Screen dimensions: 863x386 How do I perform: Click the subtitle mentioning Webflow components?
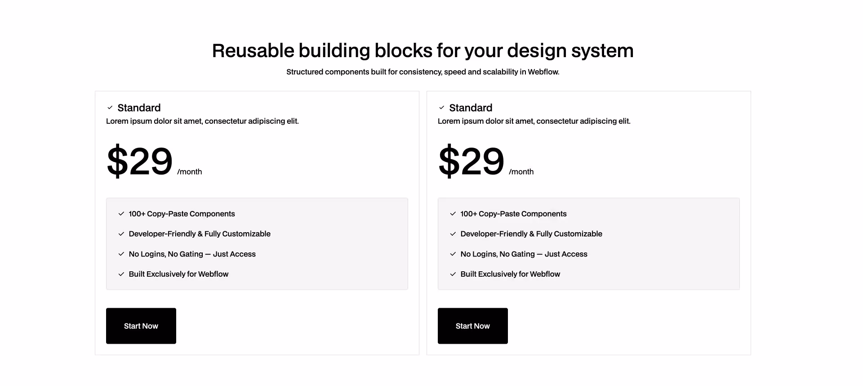(423, 72)
